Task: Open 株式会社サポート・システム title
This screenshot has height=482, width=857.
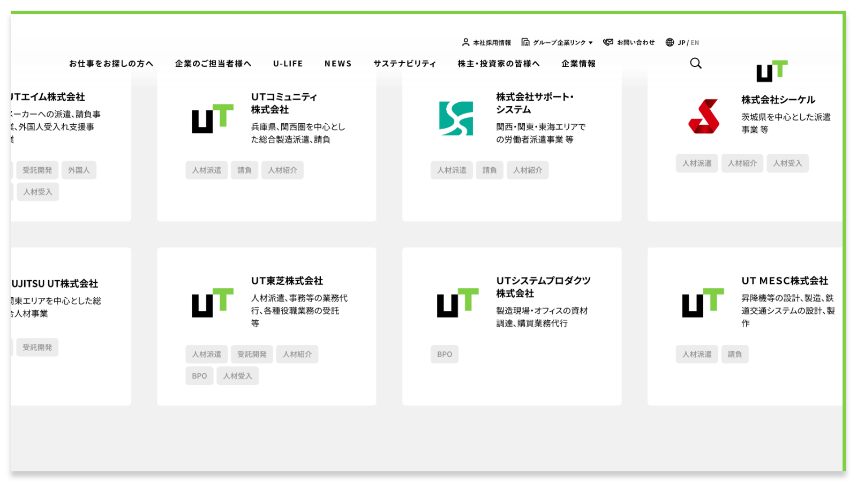Action: (x=535, y=103)
